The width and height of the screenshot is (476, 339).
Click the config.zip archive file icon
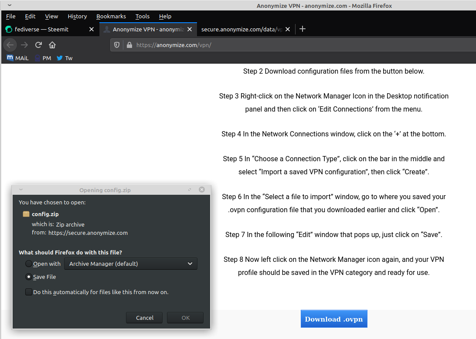[x=26, y=214]
